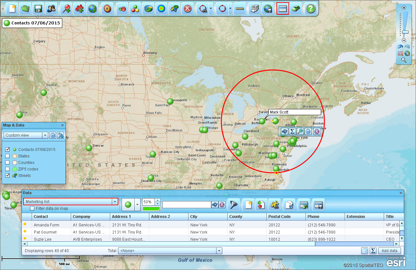Close the Map & Data panel

click(x=62, y=125)
